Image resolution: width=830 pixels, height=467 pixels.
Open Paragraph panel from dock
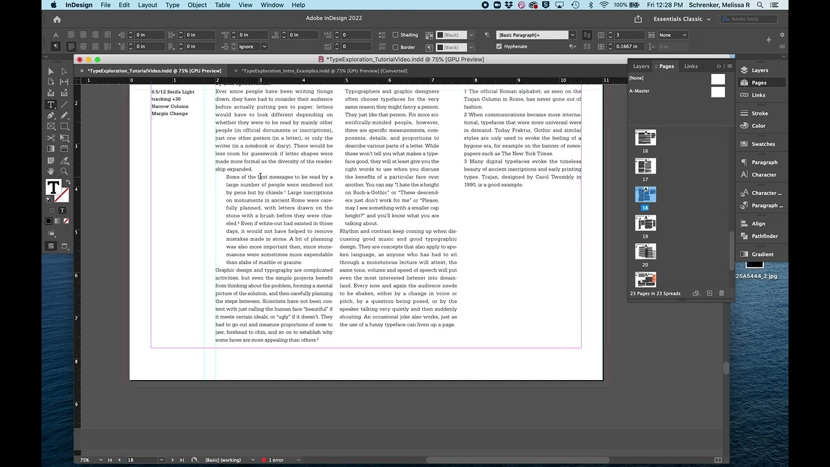pyautogui.click(x=764, y=162)
